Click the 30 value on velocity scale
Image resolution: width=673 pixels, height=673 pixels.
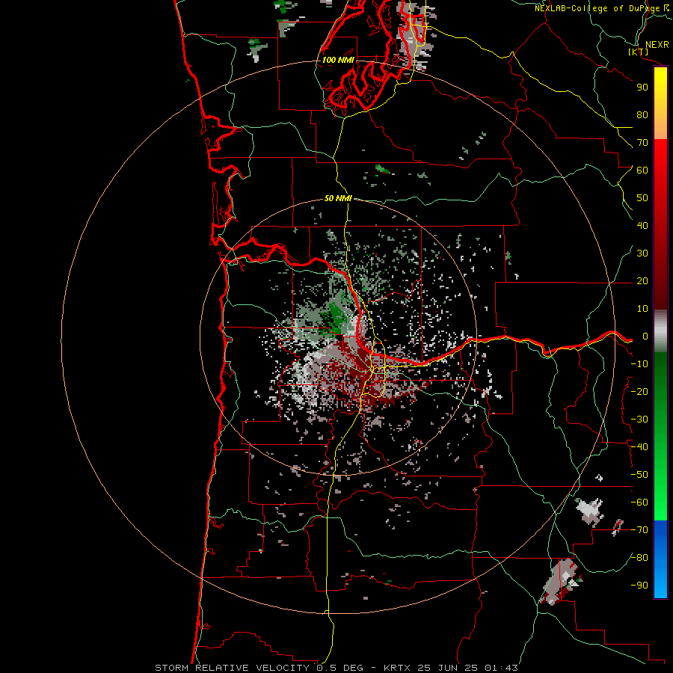(x=642, y=253)
